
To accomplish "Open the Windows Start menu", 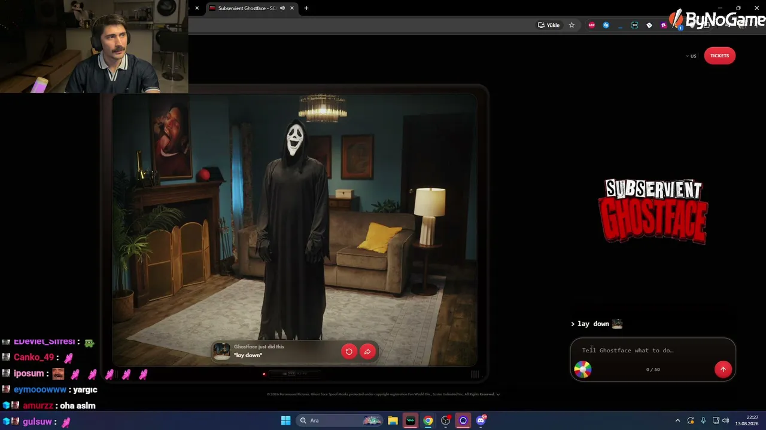I will pyautogui.click(x=285, y=420).
